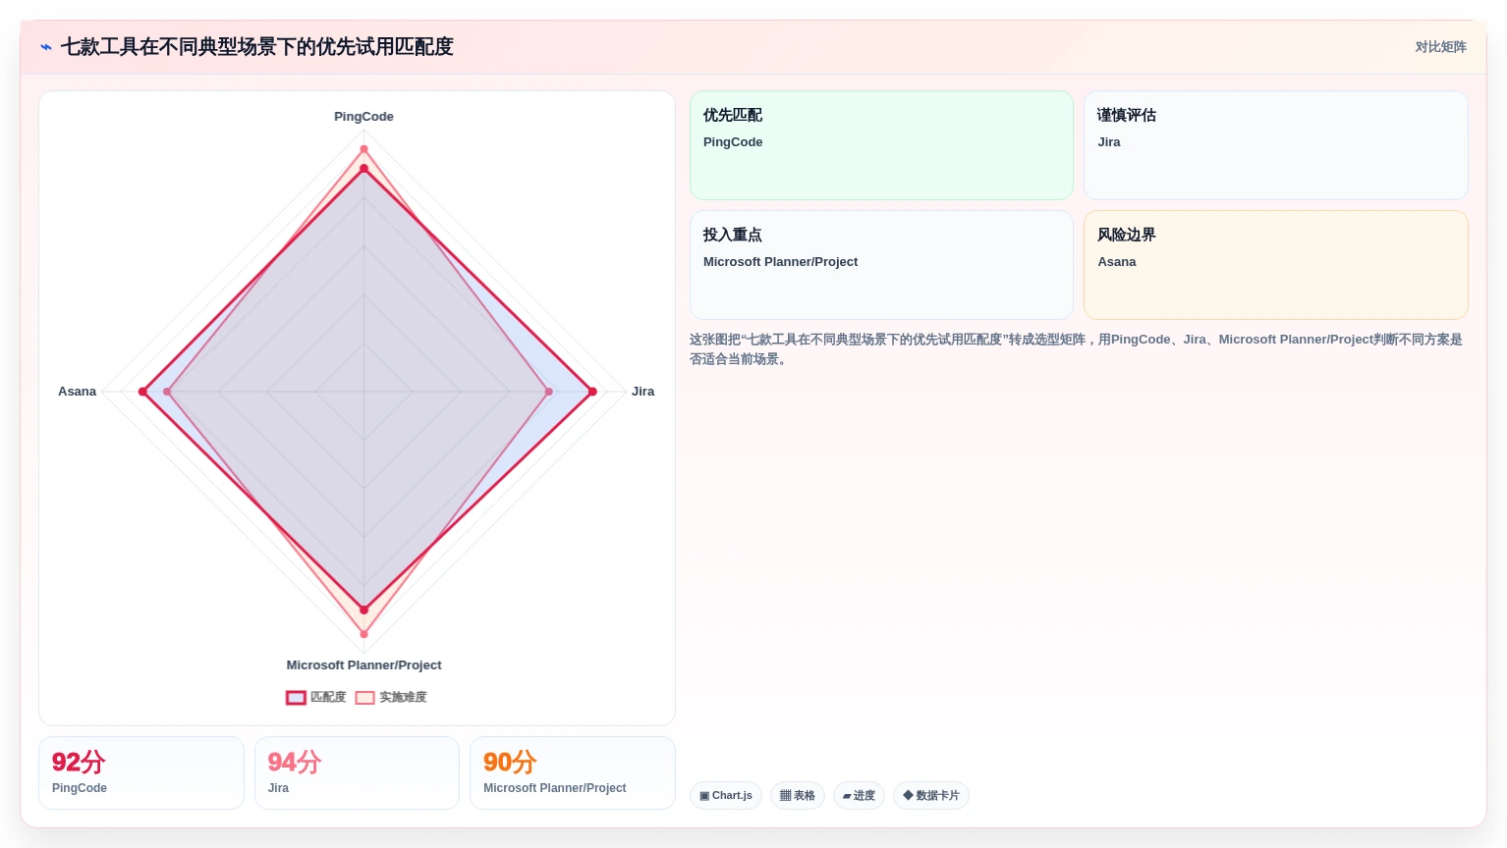Click the 实施难度 legend color box
The image size is (1507, 848).
(364, 698)
